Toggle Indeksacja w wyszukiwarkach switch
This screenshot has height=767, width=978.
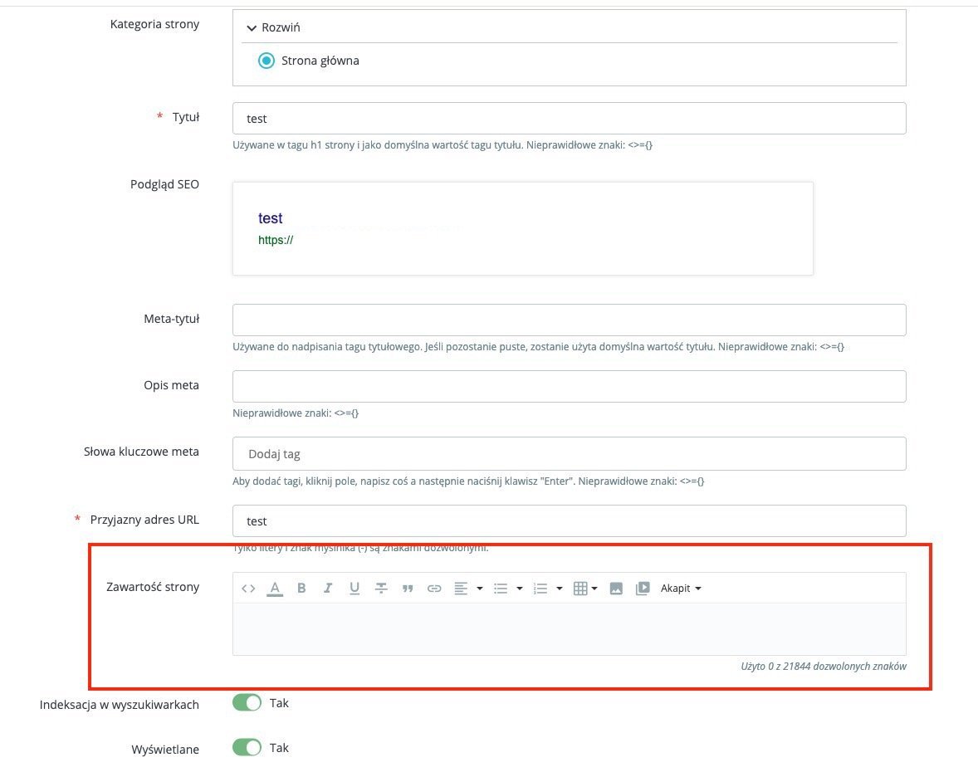tap(247, 703)
